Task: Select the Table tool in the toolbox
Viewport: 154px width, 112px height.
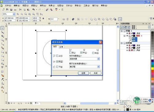Action: coord(2,71)
